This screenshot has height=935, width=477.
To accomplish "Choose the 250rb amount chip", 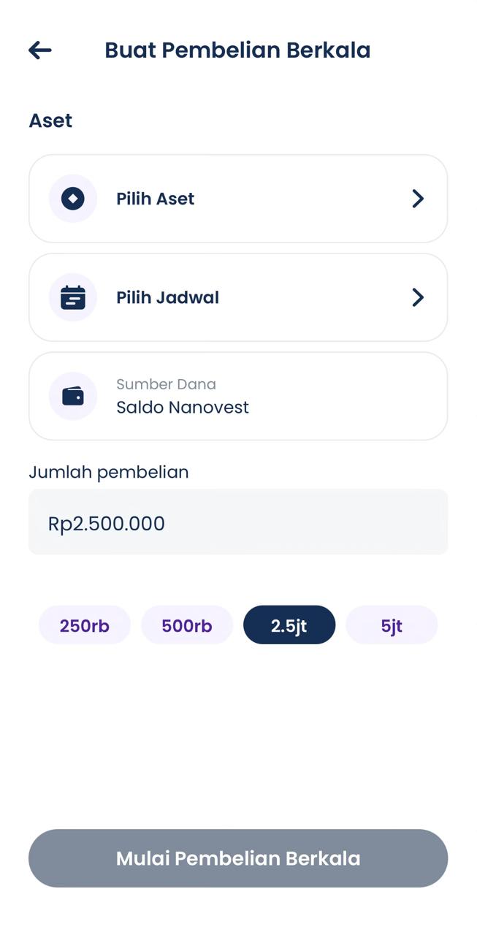I will point(85,625).
